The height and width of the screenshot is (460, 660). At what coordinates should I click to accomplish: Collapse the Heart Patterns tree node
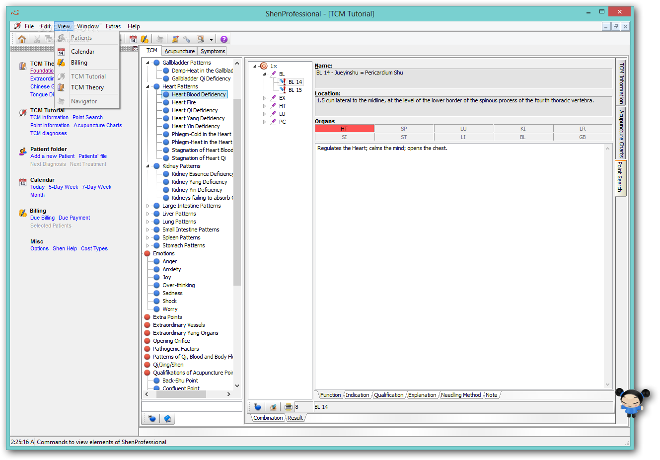(147, 86)
